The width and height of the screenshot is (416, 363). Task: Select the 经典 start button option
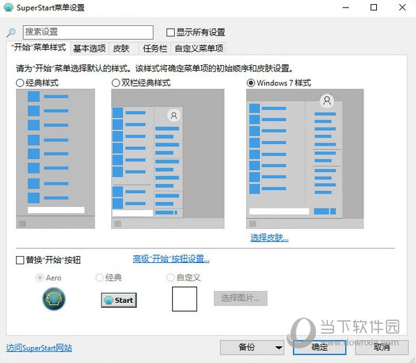[x=99, y=278]
